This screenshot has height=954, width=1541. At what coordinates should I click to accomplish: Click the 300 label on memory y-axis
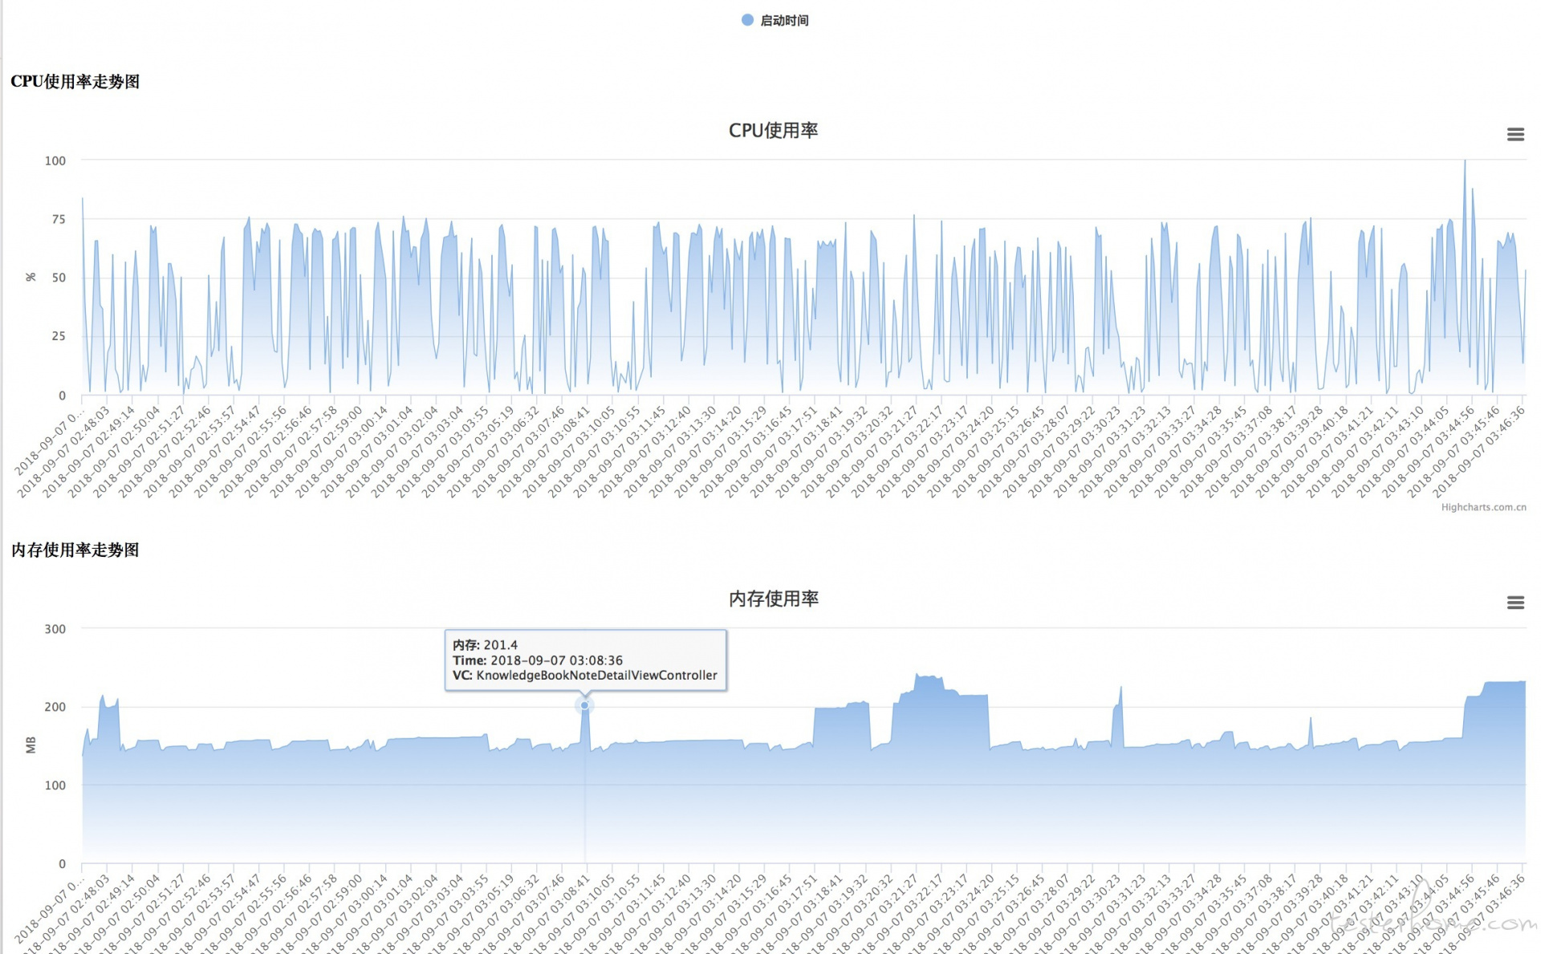[55, 629]
